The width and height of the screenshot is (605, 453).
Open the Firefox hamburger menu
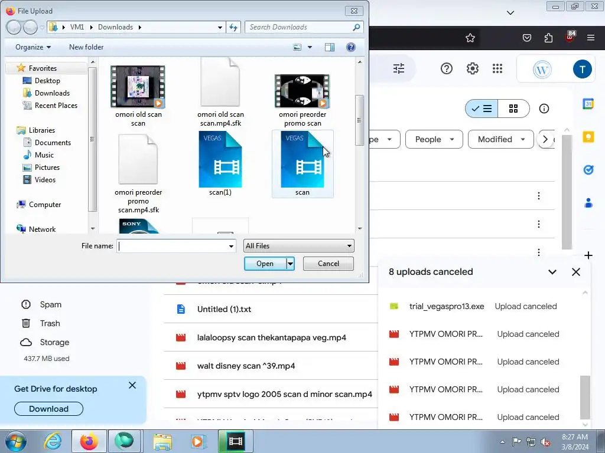click(x=590, y=38)
